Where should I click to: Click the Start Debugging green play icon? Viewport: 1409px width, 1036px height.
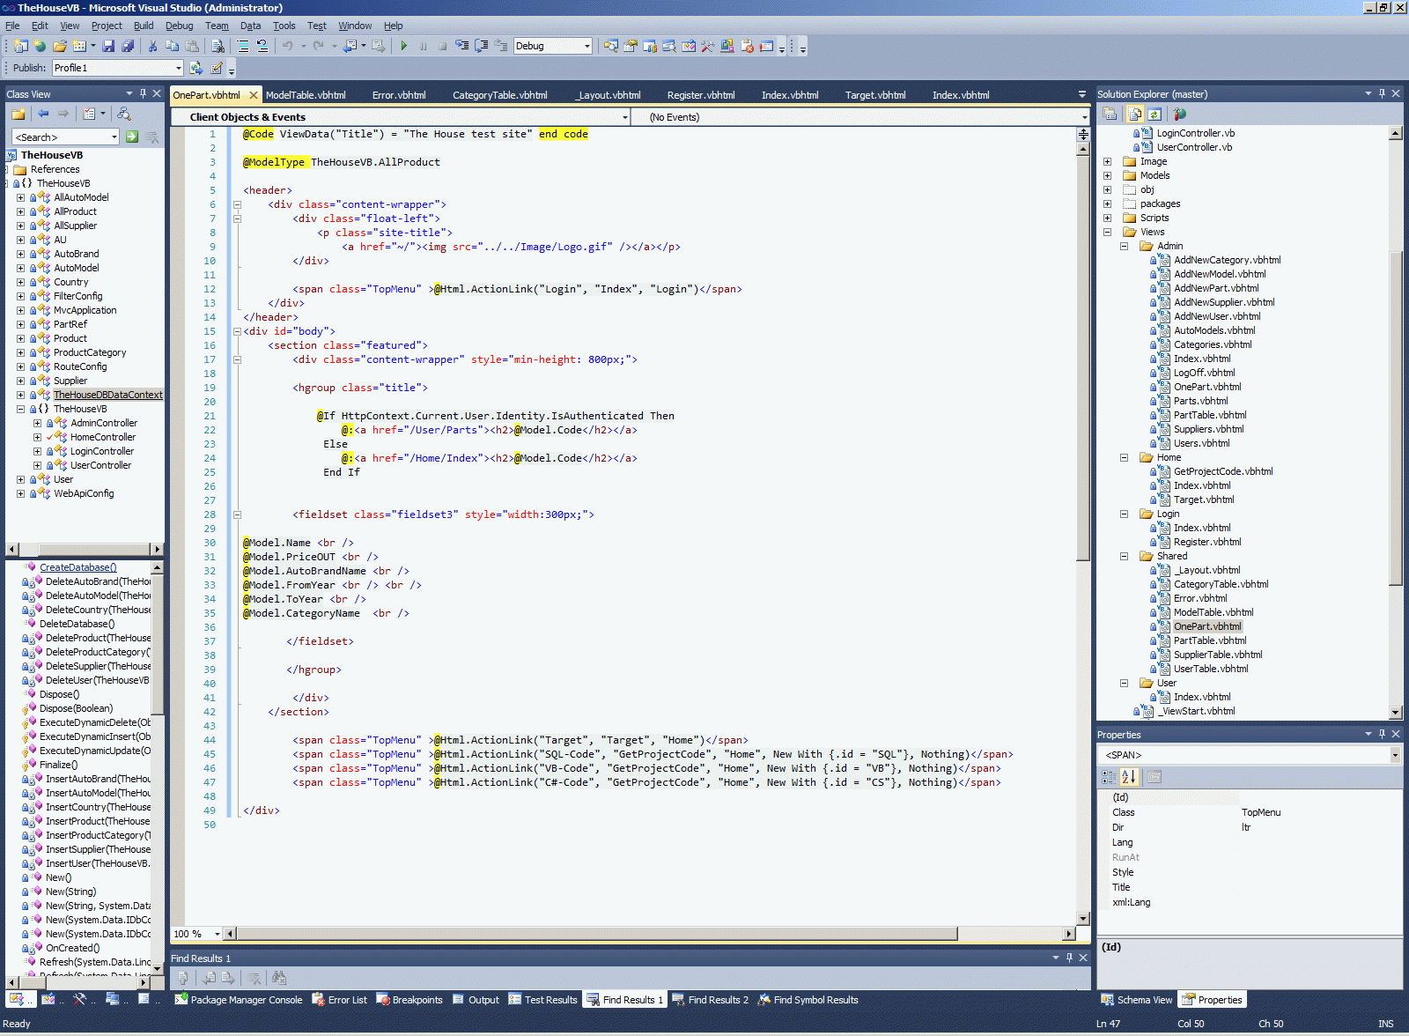(403, 46)
